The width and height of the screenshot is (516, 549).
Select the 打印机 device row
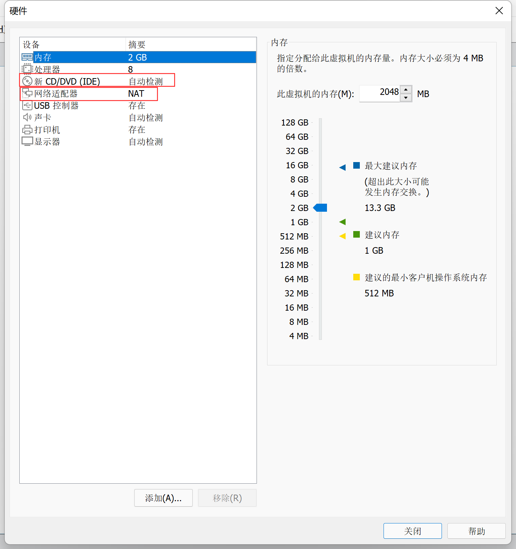coord(138,130)
